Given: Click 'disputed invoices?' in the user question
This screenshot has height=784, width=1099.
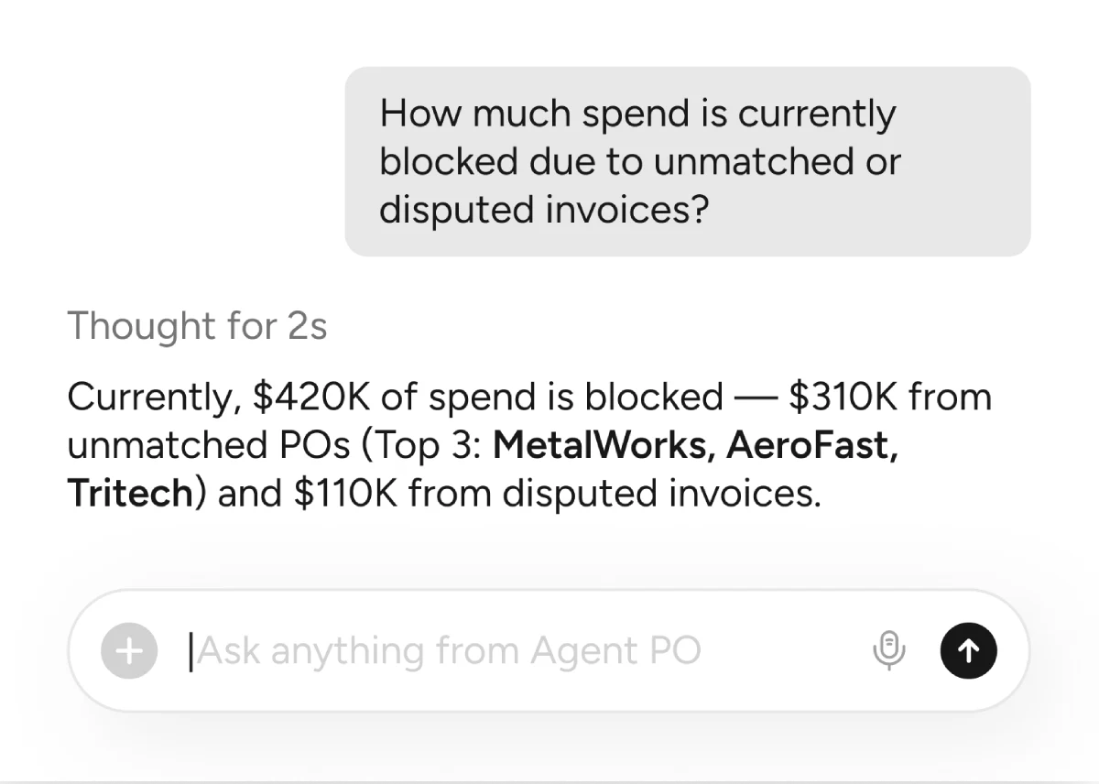Looking at the screenshot, I should [544, 210].
